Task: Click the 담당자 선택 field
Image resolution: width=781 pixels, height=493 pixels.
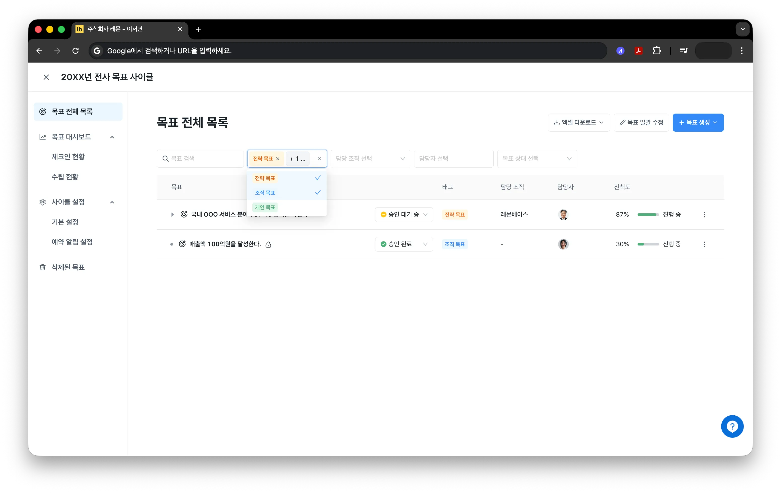Action: [454, 159]
